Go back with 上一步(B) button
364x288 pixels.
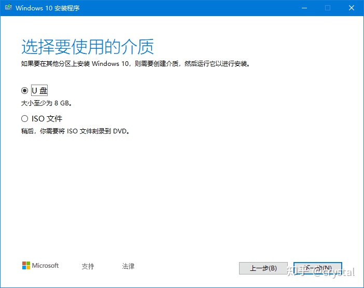click(x=263, y=268)
